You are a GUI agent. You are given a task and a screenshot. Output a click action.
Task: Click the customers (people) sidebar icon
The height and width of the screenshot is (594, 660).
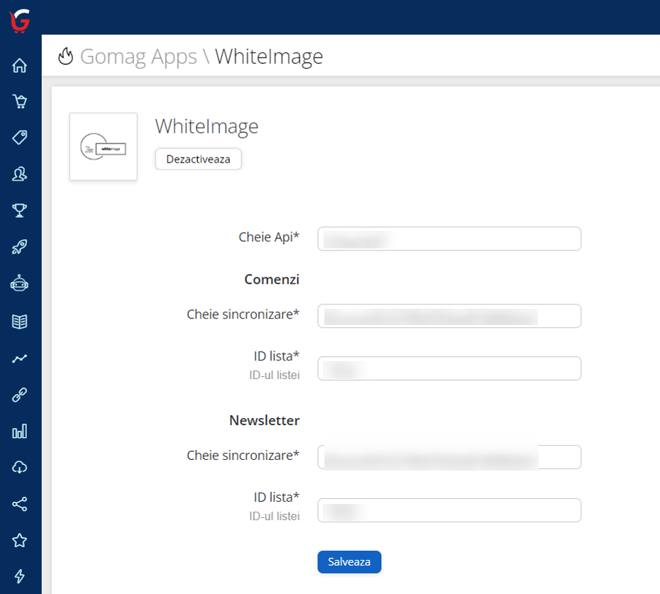coord(19,174)
